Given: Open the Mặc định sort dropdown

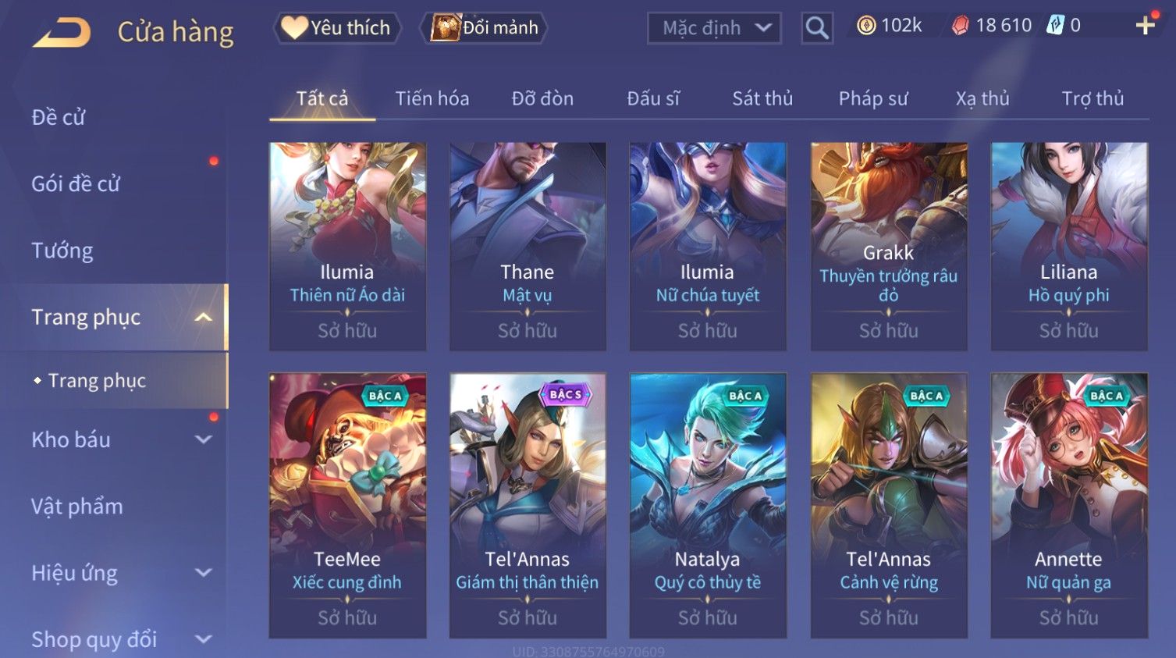Looking at the screenshot, I should 714,28.
